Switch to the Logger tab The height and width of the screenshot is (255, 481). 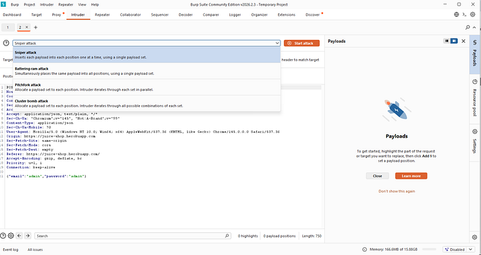pyautogui.click(x=235, y=14)
